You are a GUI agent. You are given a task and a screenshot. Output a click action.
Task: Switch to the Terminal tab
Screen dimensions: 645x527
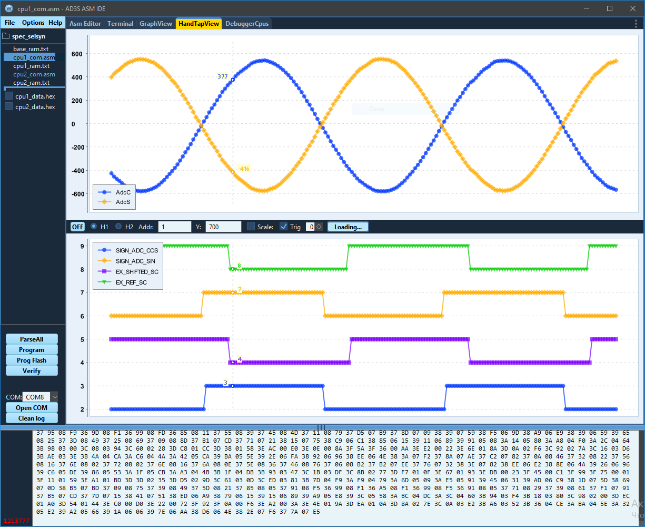pos(121,24)
